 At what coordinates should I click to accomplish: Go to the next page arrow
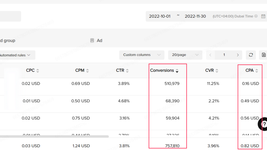pos(238,55)
